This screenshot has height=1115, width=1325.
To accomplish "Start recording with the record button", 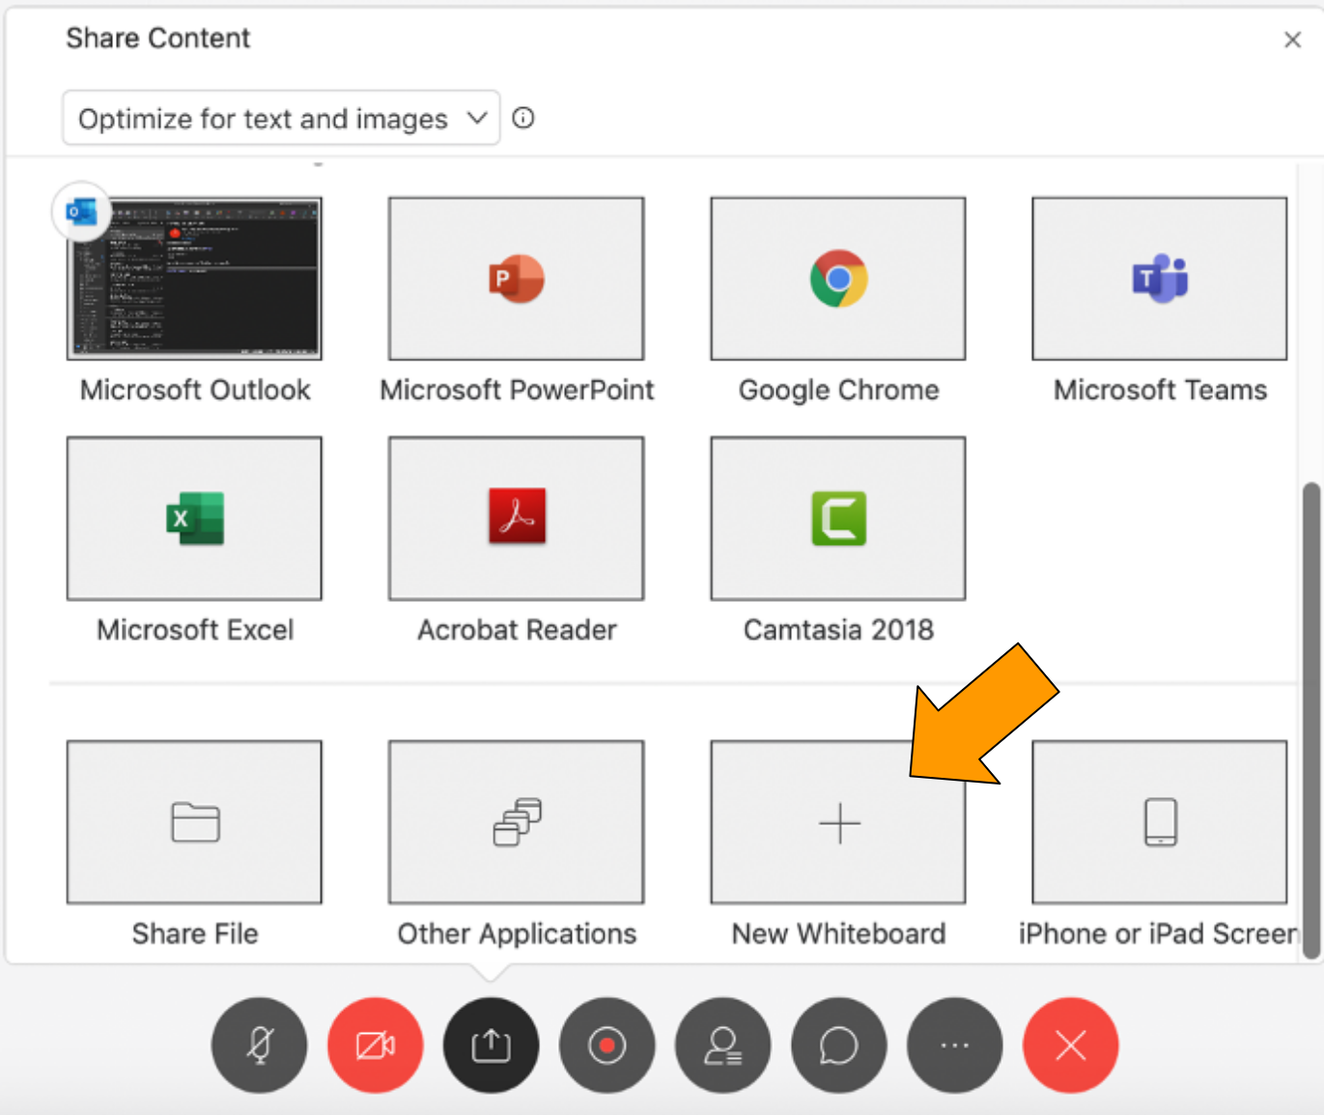I will click(607, 1045).
